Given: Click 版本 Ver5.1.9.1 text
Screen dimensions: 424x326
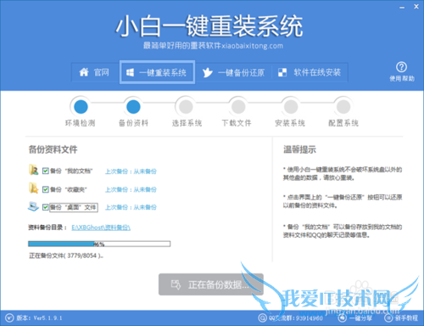Looking at the screenshot, I should tap(39, 318).
